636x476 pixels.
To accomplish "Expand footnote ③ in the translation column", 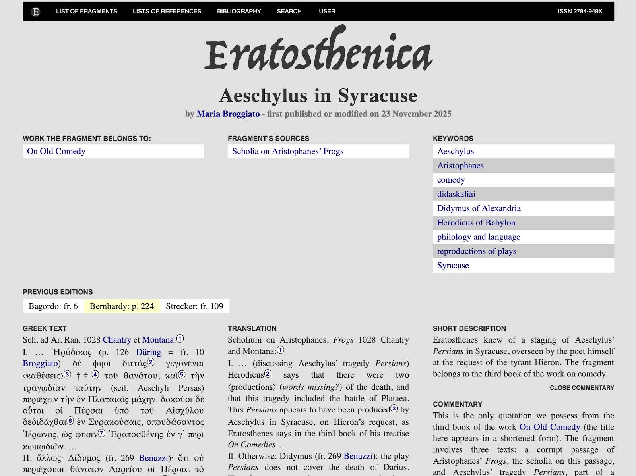I will pyautogui.click(x=394, y=408).
